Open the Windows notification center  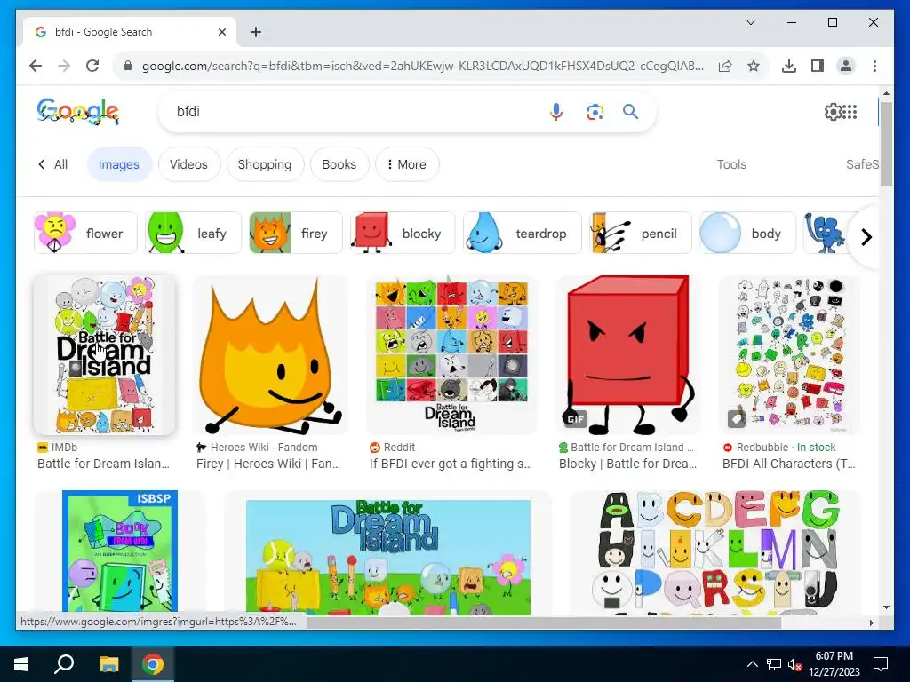pyautogui.click(x=881, y=664)
